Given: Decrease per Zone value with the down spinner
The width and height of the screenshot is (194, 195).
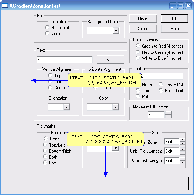Looking at the screenshot, I should (182, 143).
